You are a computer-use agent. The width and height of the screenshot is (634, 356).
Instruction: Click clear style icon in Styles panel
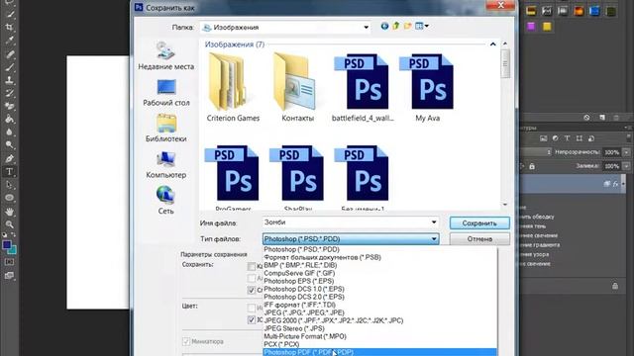586,118
